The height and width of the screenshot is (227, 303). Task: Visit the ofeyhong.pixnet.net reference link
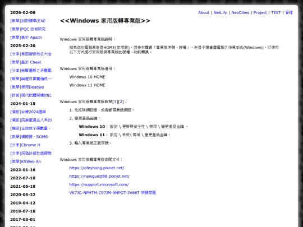(x=97, y=168)
